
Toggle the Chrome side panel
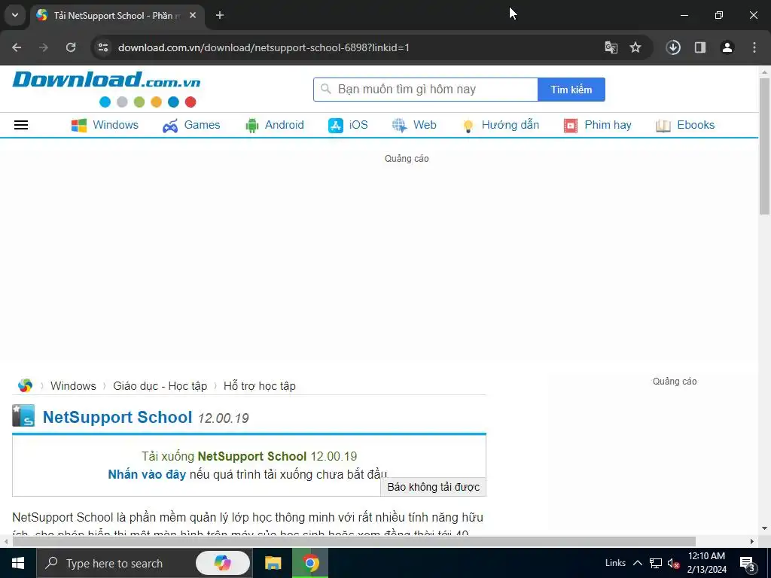(700, 47)
